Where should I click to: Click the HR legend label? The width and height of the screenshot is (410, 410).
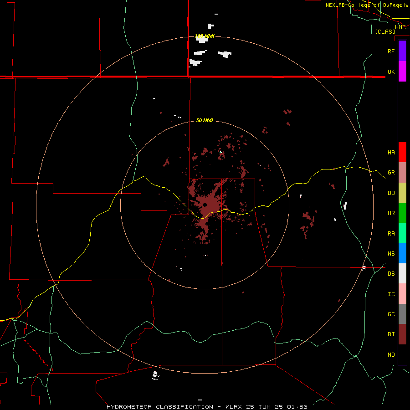coord(391,213)
